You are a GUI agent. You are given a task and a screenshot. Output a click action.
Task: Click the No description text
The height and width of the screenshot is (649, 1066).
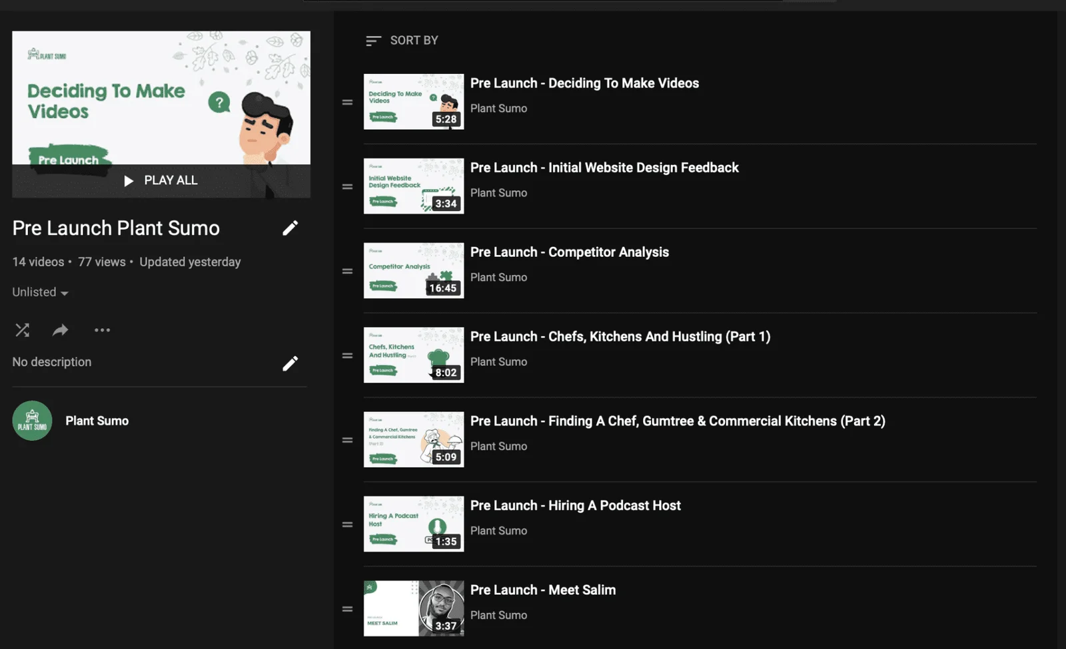pos(52,362)
